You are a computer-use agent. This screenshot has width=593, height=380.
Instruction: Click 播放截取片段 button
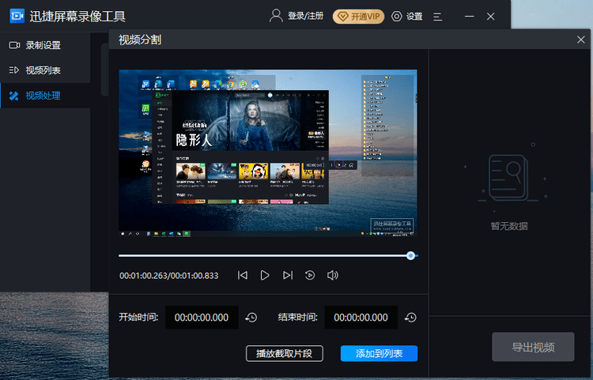[x=285, y=354]
